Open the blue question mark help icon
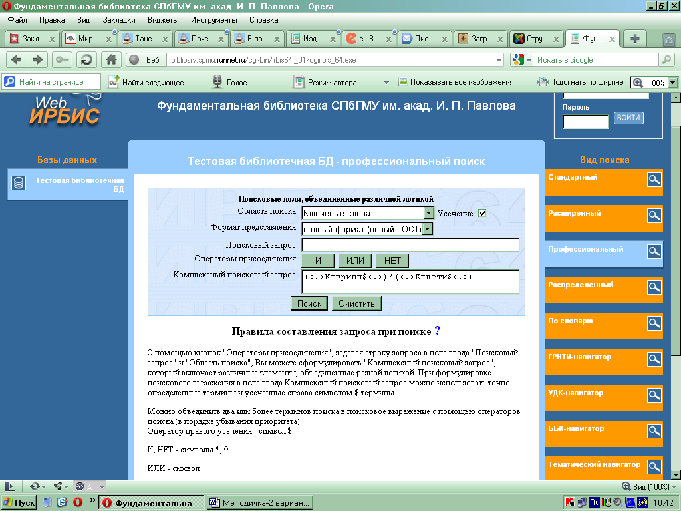This screenshot has width=681, height=511. 438,331
